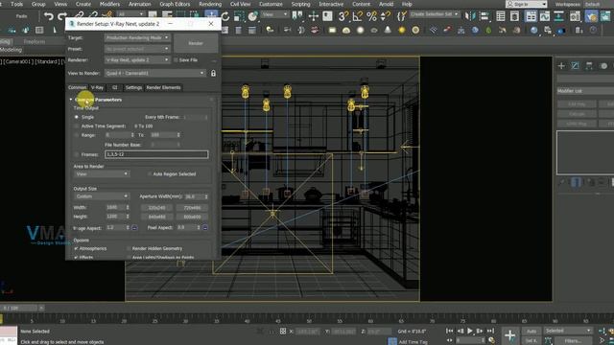The width and height of the screenshot is (614, 345).
Task: Click the Redo arrow icon
Action: [61, 16]
